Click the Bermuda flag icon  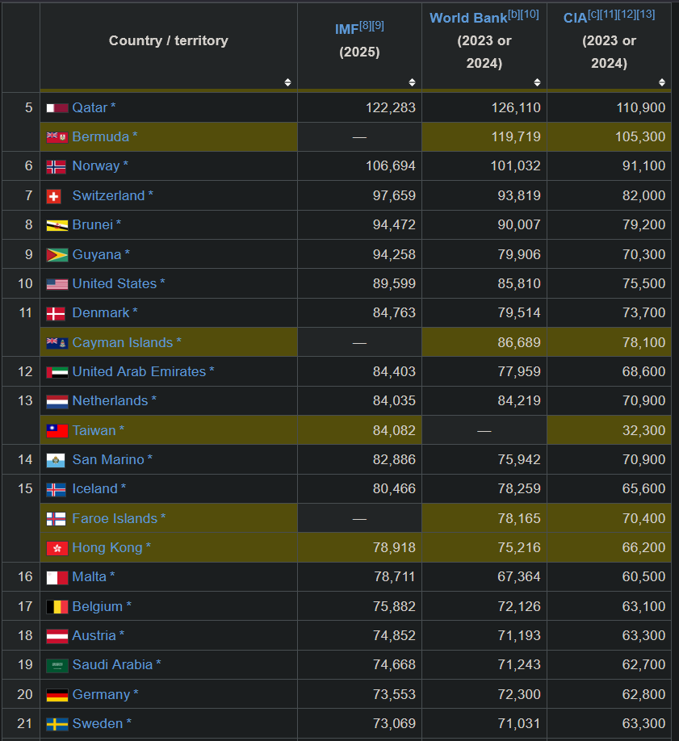pos(57,137)
